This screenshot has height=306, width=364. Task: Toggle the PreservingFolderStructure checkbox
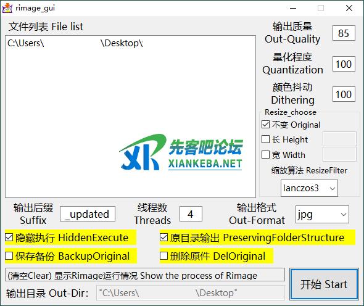click(163, 238)
